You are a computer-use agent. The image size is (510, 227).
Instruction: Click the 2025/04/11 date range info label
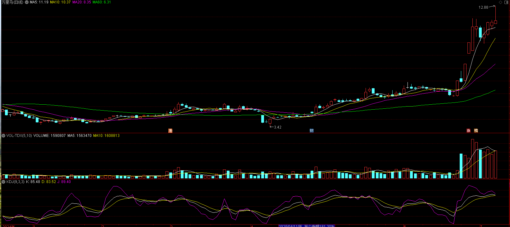[x=307, y=226]
